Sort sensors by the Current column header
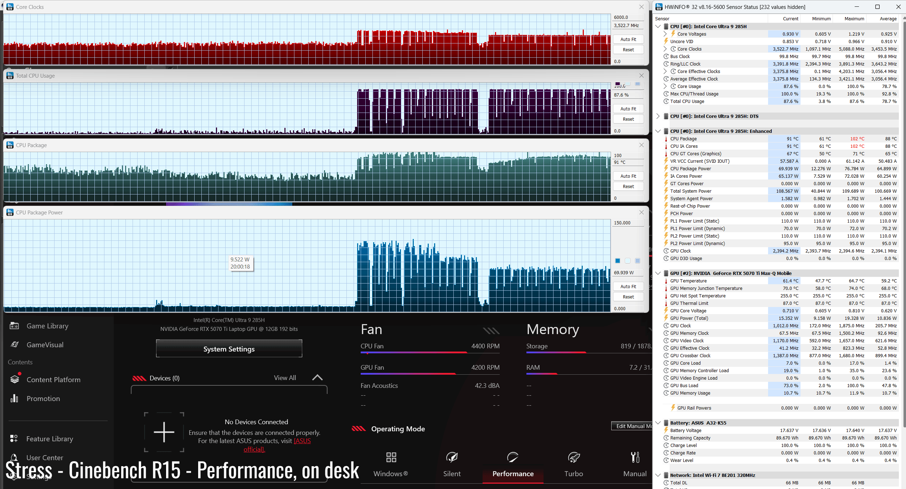Image resolution: width=906 pixels, height=489 pixels. pyautogui.click(x=791, y=19)
